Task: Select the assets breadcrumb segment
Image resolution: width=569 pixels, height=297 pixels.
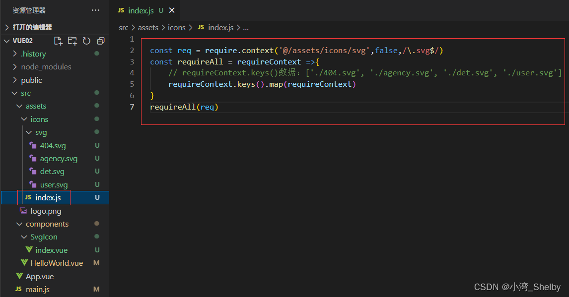Action: click(x=148, y=28)
